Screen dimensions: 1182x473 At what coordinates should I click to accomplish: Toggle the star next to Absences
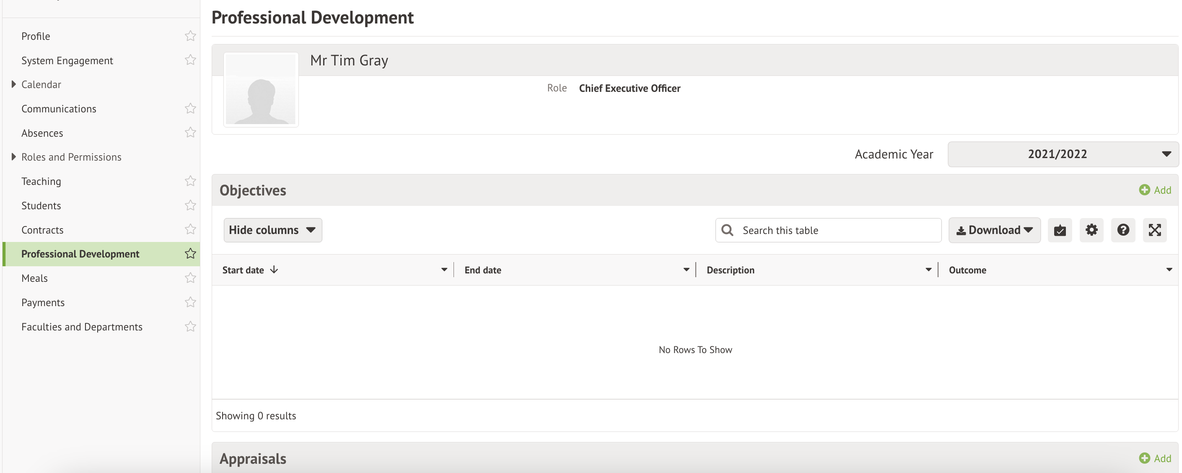(190, 133)
